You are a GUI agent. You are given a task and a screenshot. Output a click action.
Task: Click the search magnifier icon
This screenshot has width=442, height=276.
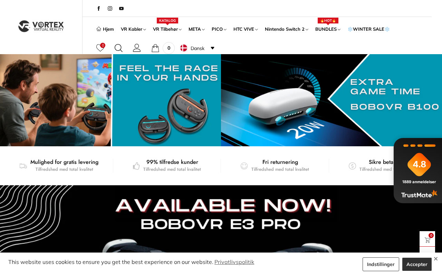pos(118,48)
